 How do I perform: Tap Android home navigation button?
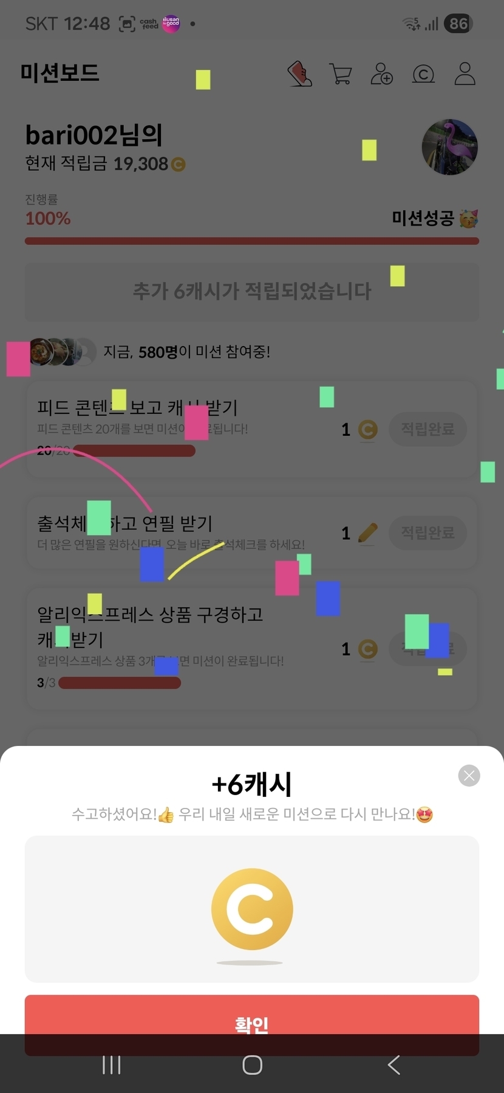pos(252,1064)
